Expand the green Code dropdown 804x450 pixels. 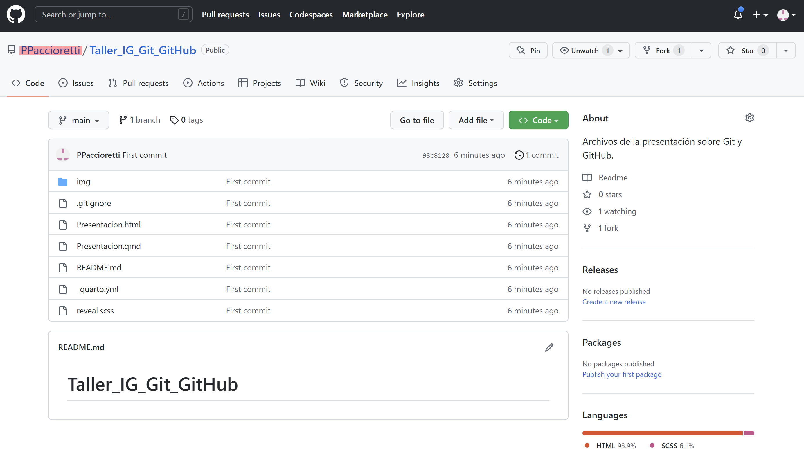[x=538, y=120]
